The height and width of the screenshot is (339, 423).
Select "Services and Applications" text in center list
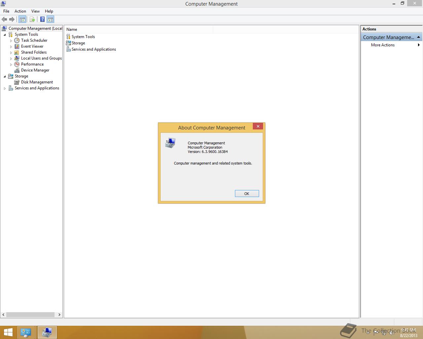[x=94, y=49]
